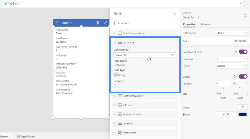The image size is (250, 139).
Task: Click the Edit fields link
Action: pyautogui.click(x=240, y=41)
